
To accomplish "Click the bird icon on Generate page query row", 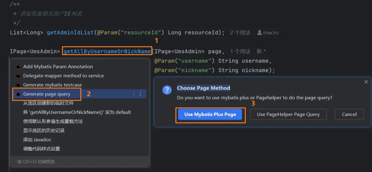I will click(19, 94).
